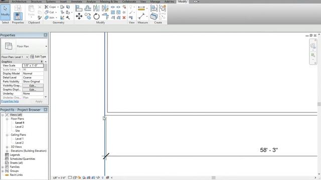Image resolution: width=321 pixels, height=180 pixels.
Task: Click the Cut geometry tool
Action: (x=49, y=12)
